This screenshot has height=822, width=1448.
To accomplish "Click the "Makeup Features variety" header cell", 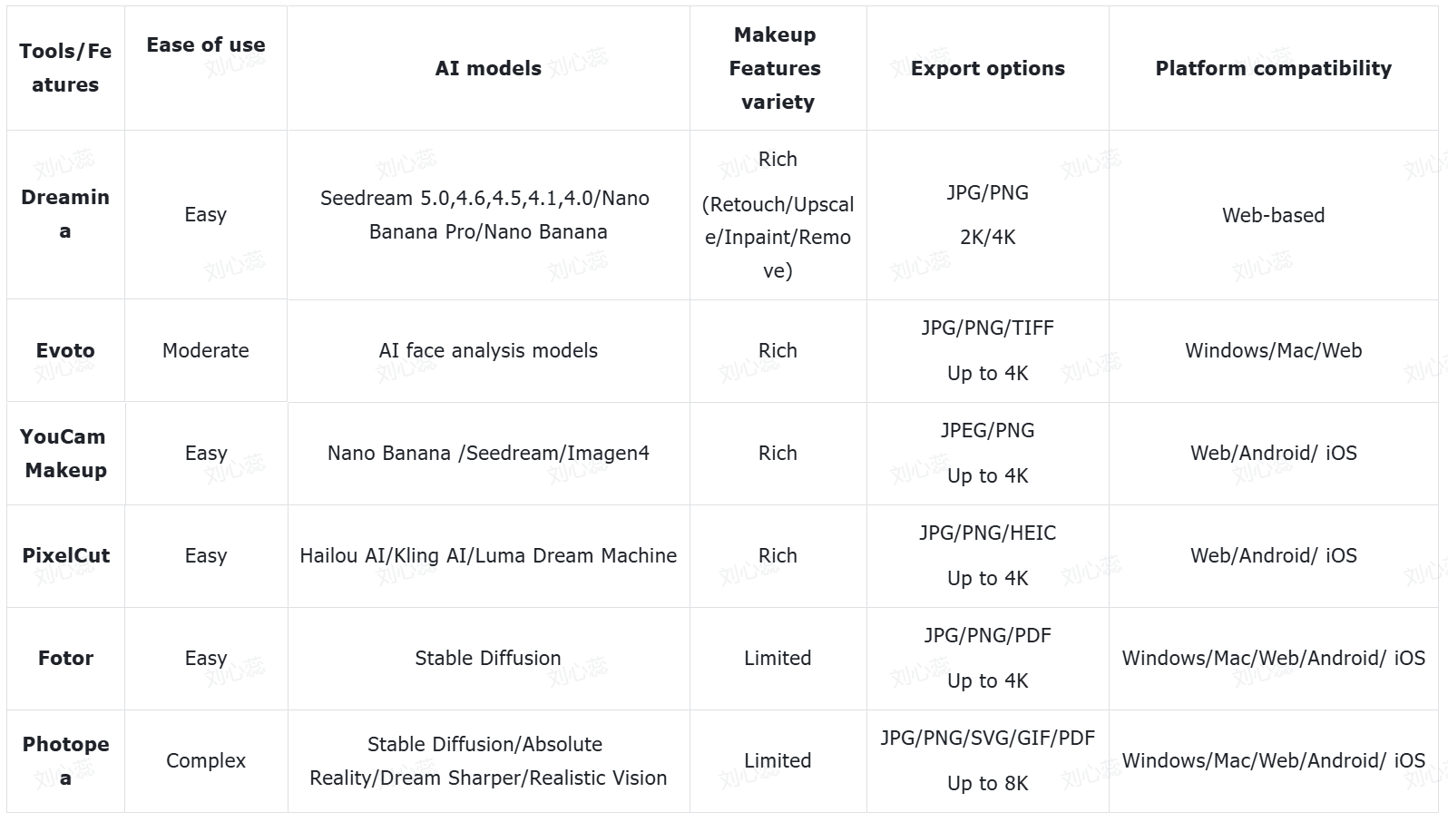I will 777,68.
